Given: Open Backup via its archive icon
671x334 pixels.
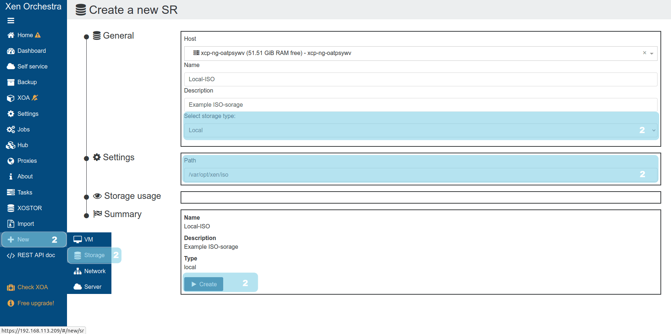Looking at the screenshot, I should [11, 82].
